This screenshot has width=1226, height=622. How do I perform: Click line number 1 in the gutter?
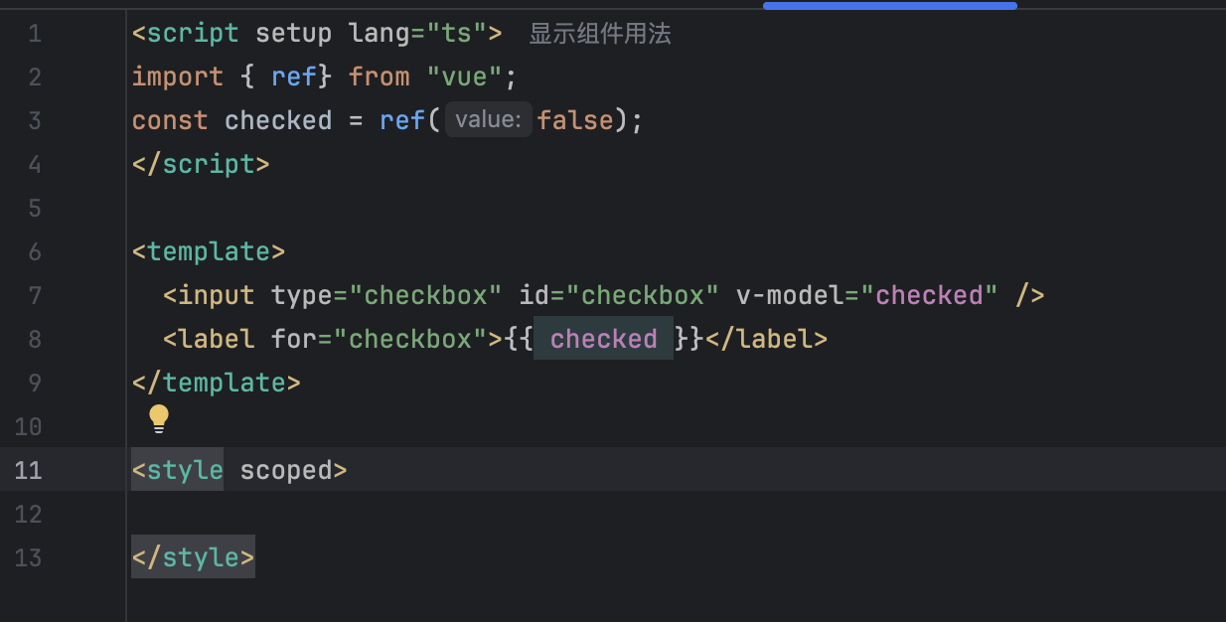pos(35,34)
